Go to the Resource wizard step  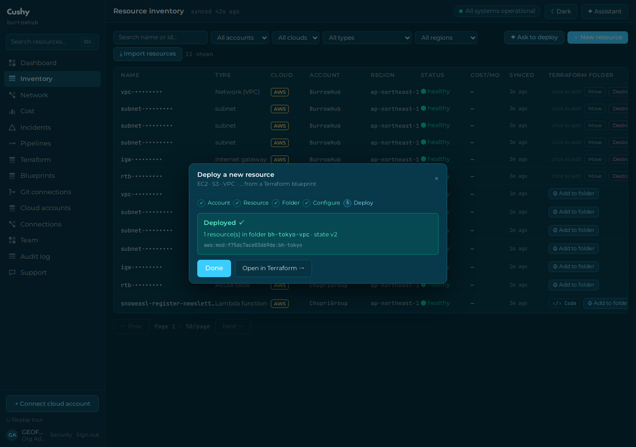pyautogui.click(x=251, y=203)
